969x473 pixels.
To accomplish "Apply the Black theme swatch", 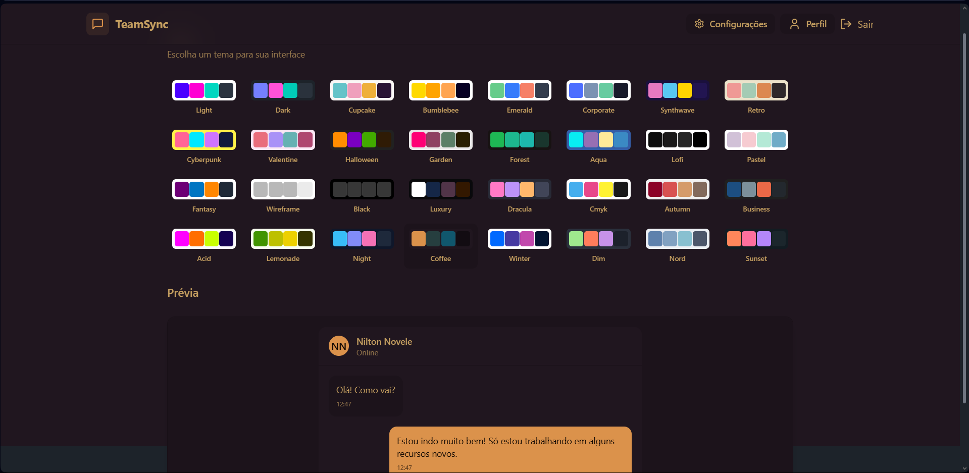I will pyautogui.click(x=362, y=189).
